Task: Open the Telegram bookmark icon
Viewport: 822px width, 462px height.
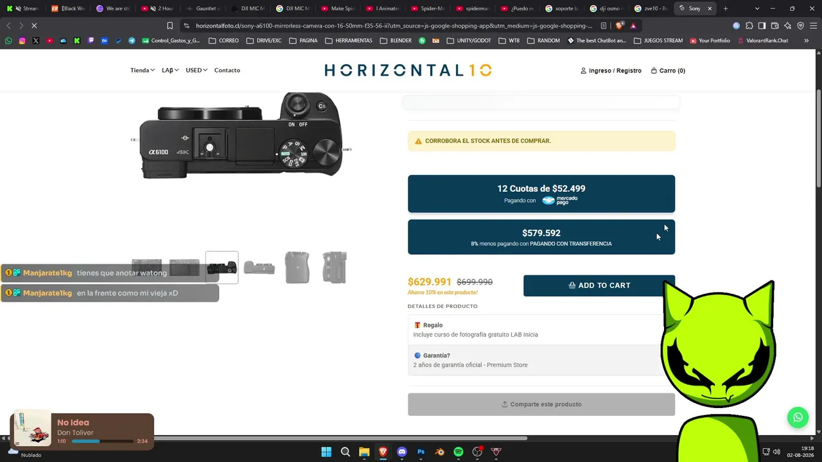Action: point(132,40)
